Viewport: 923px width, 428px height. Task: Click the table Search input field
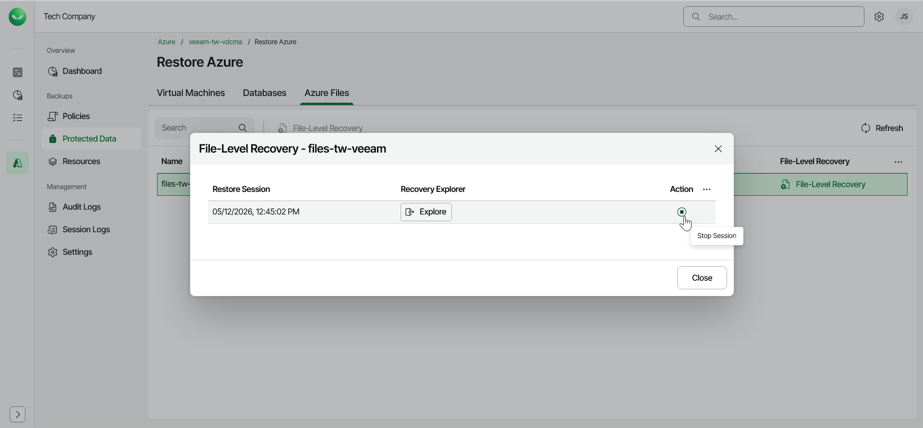coord(204,128)
